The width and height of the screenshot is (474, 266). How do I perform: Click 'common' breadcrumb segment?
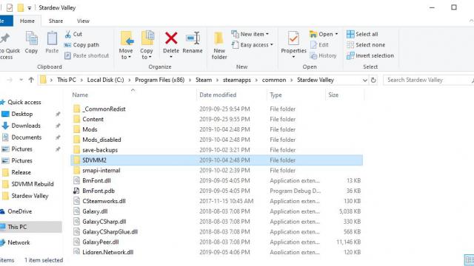click(274, 80)
